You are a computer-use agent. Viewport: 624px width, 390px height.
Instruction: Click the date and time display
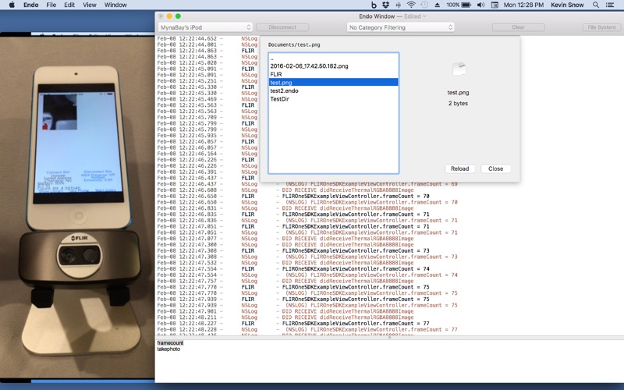(x=523, y=5)
